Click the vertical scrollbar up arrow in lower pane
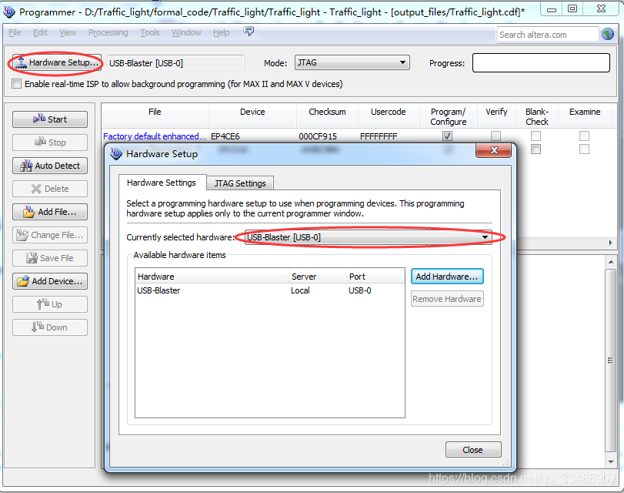 (611, 262)
